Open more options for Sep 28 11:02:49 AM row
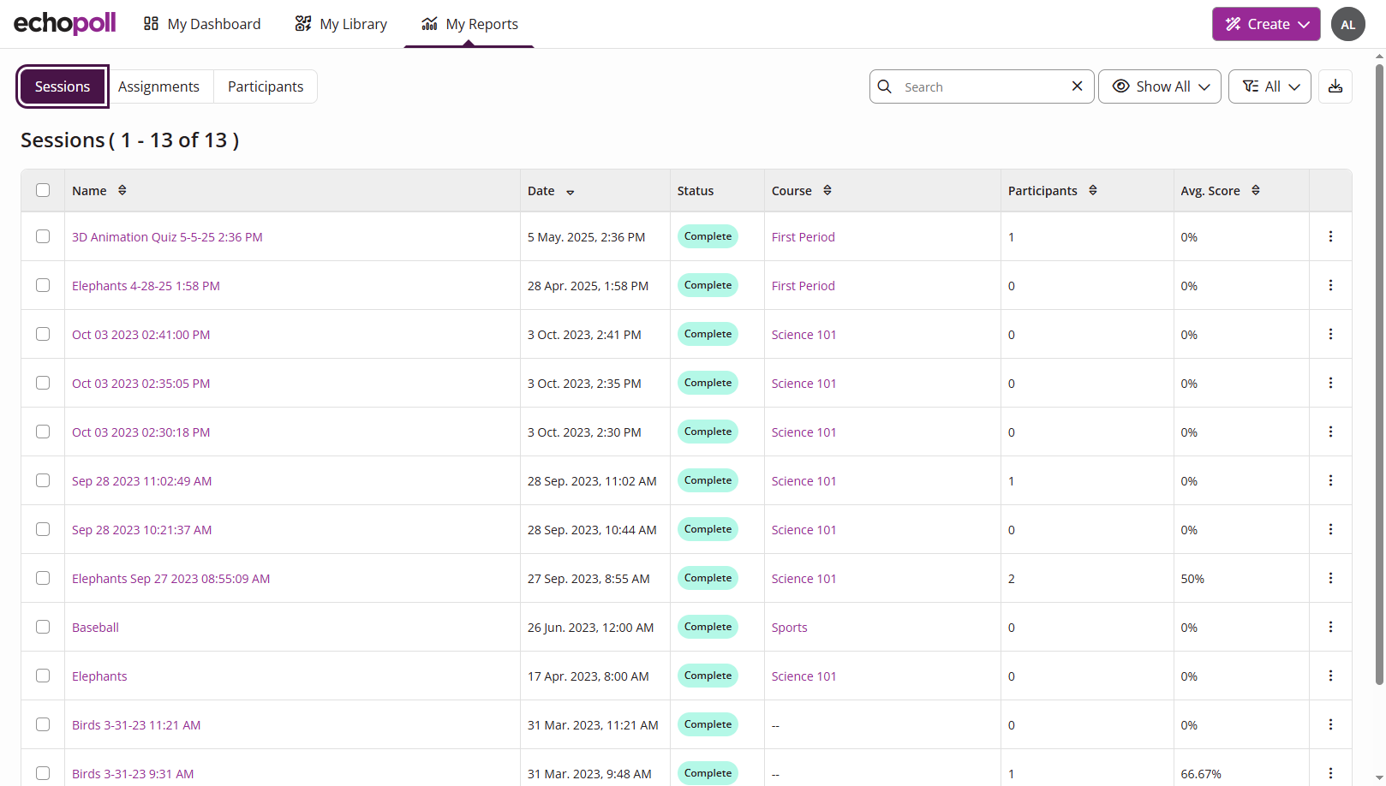The image size is (1386, 786). click(x=1330, y=480)
